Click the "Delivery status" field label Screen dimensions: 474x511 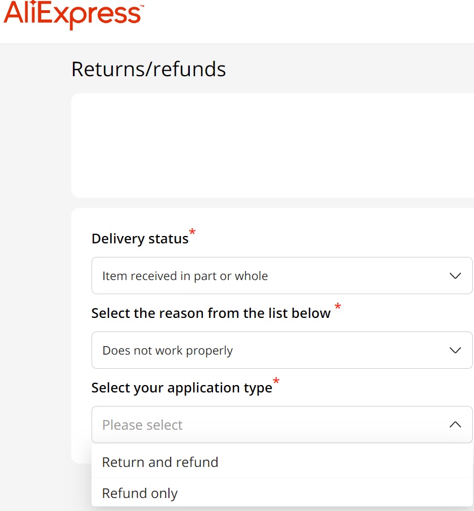point(140,239)
